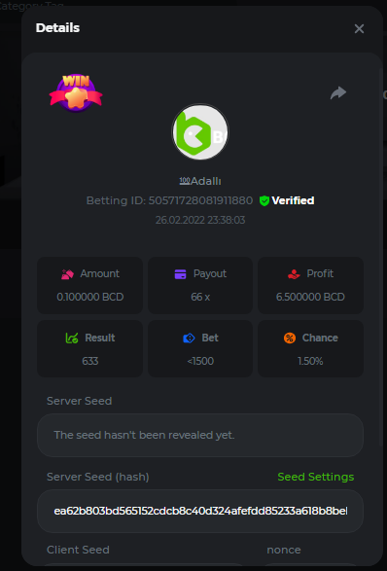Screen dimensions: 387x571
Task: Click the share arrow icon
Action: 338,92
